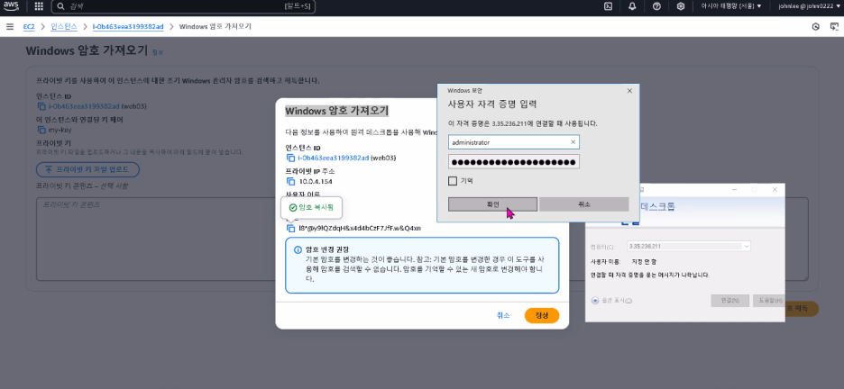Click 확인 in Windows Security dialog
844x389 pixels.
492,204
